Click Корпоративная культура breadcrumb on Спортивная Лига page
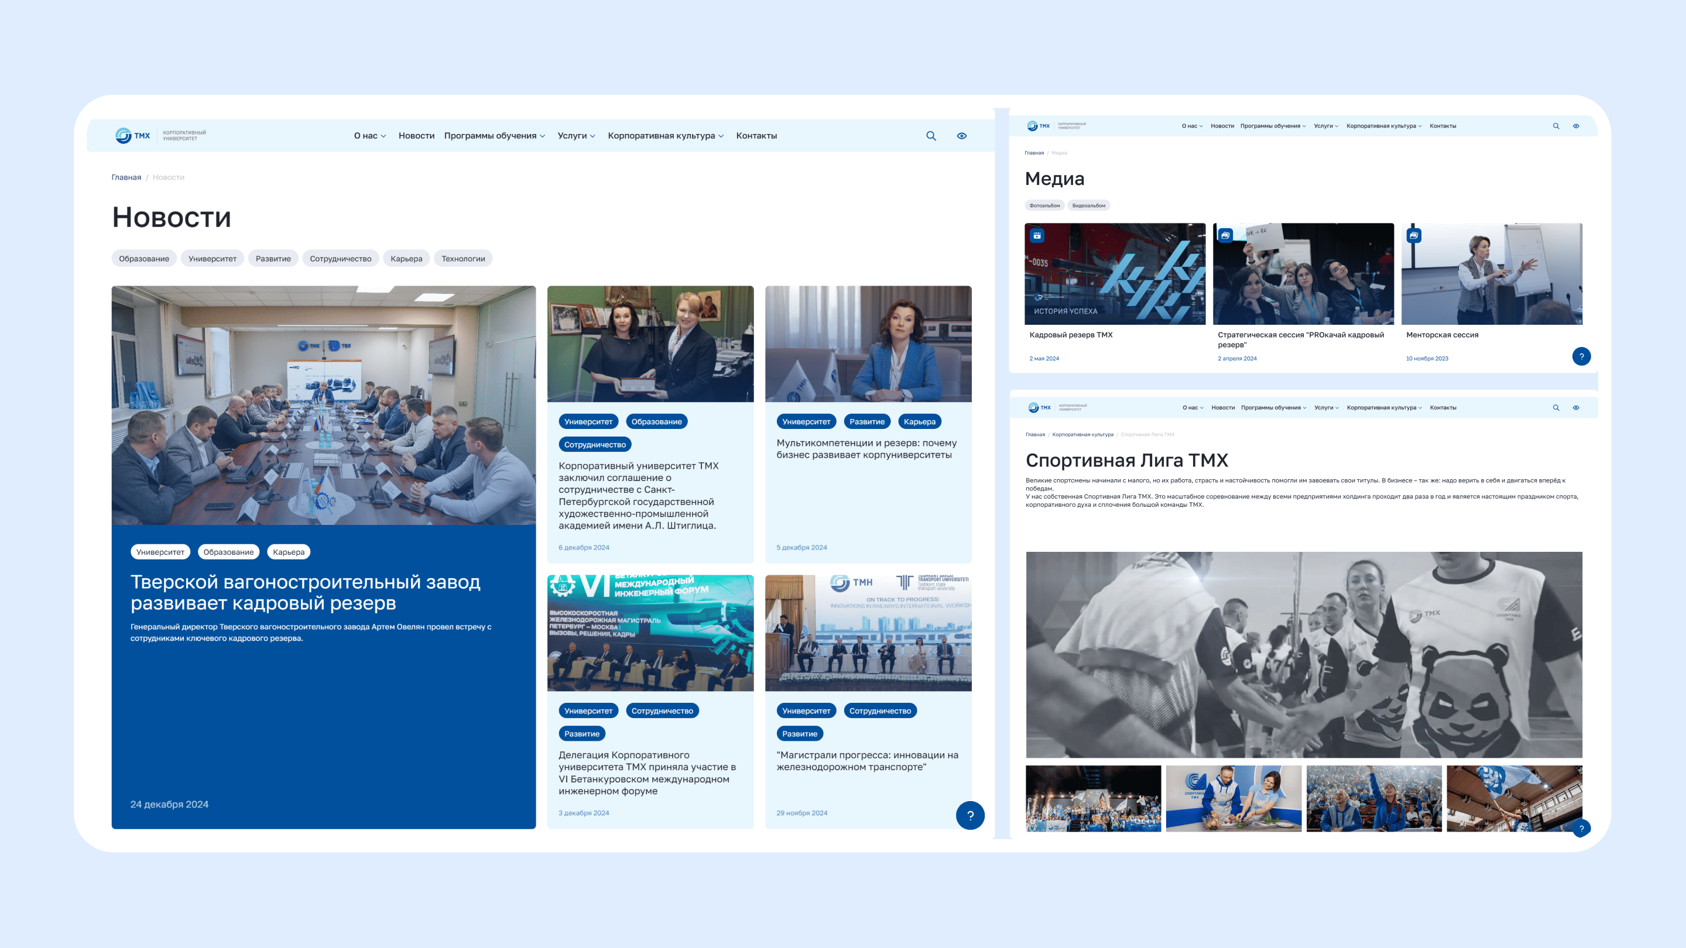The height and width of the screenshot is (948, 1686). [x=1082, y=434]
